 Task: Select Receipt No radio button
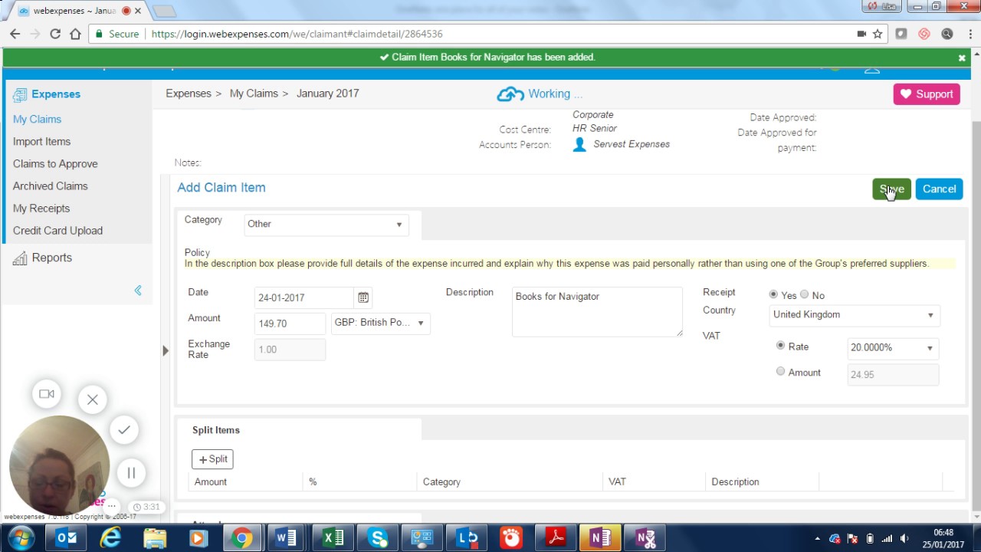[x=804, y=294]
